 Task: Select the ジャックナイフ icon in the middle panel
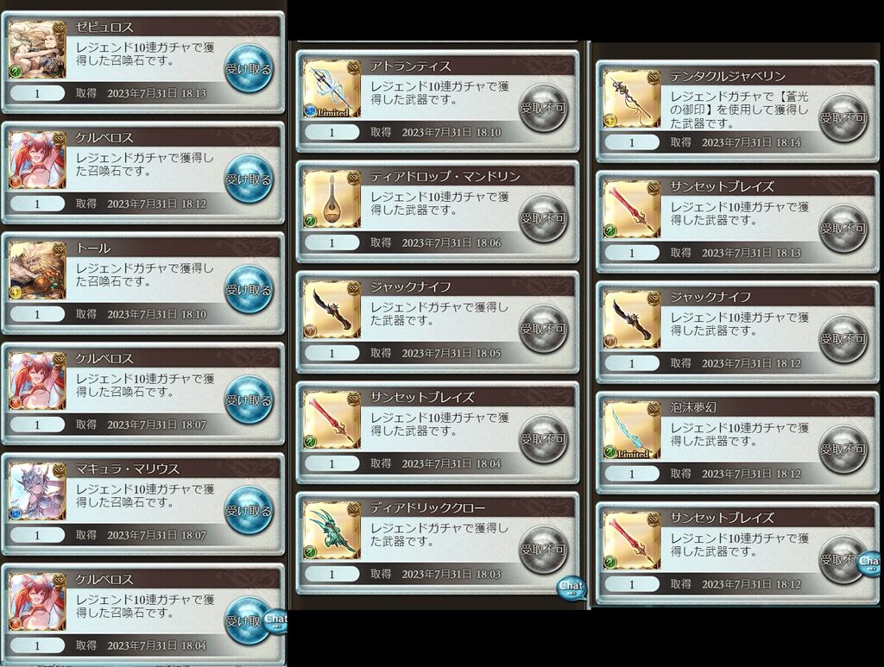pyautogui.click(x=331, y=309)
